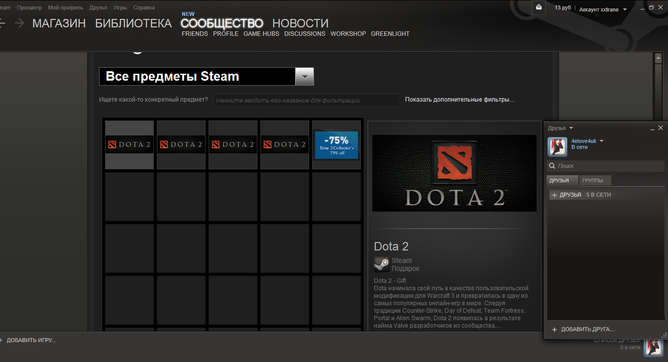Open the GAME HUBS link

(x=261, y=34)
